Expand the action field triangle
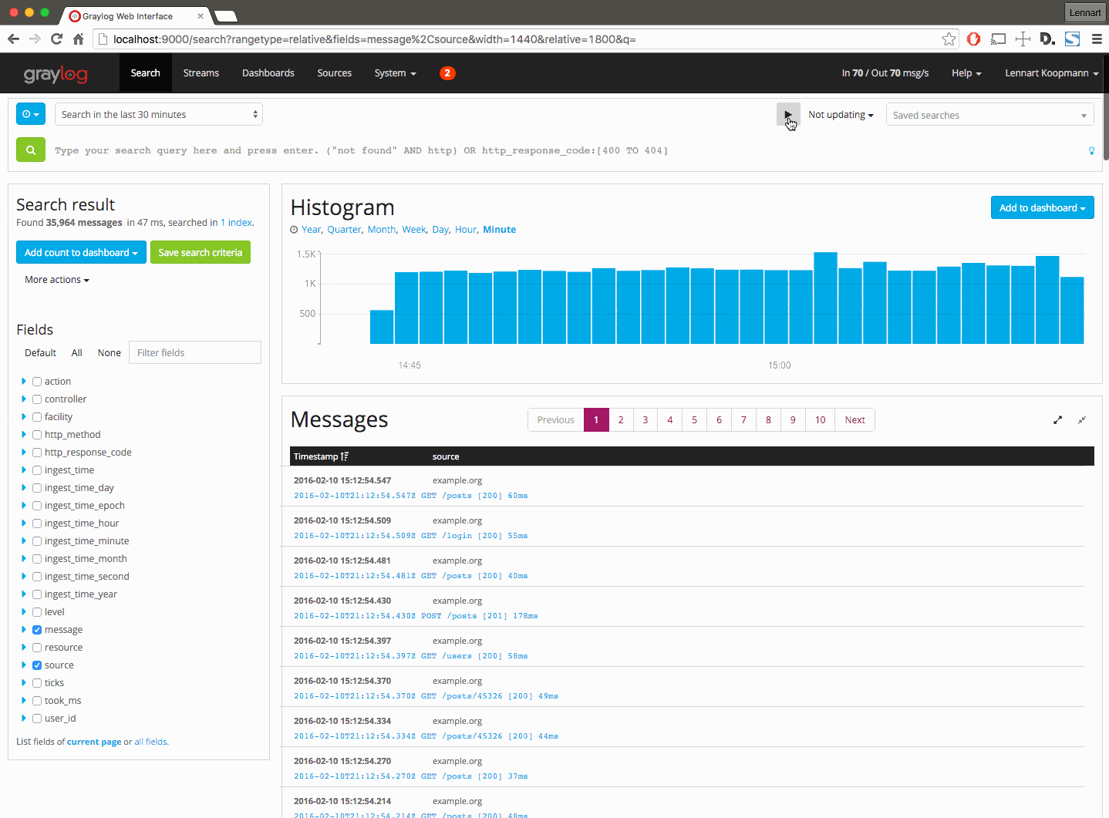Viewport: 1109px width, 818px height. (24, 382)
